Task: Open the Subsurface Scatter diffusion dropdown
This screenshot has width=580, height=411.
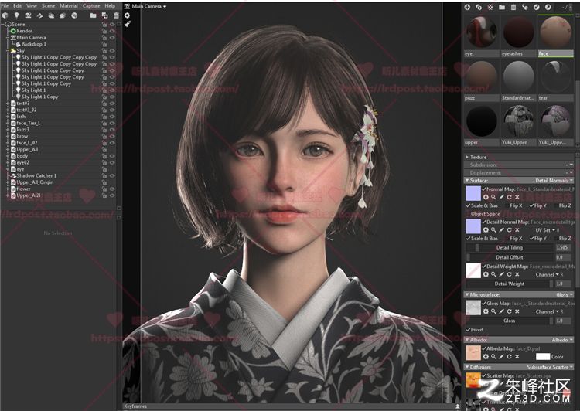Action: 550,367
